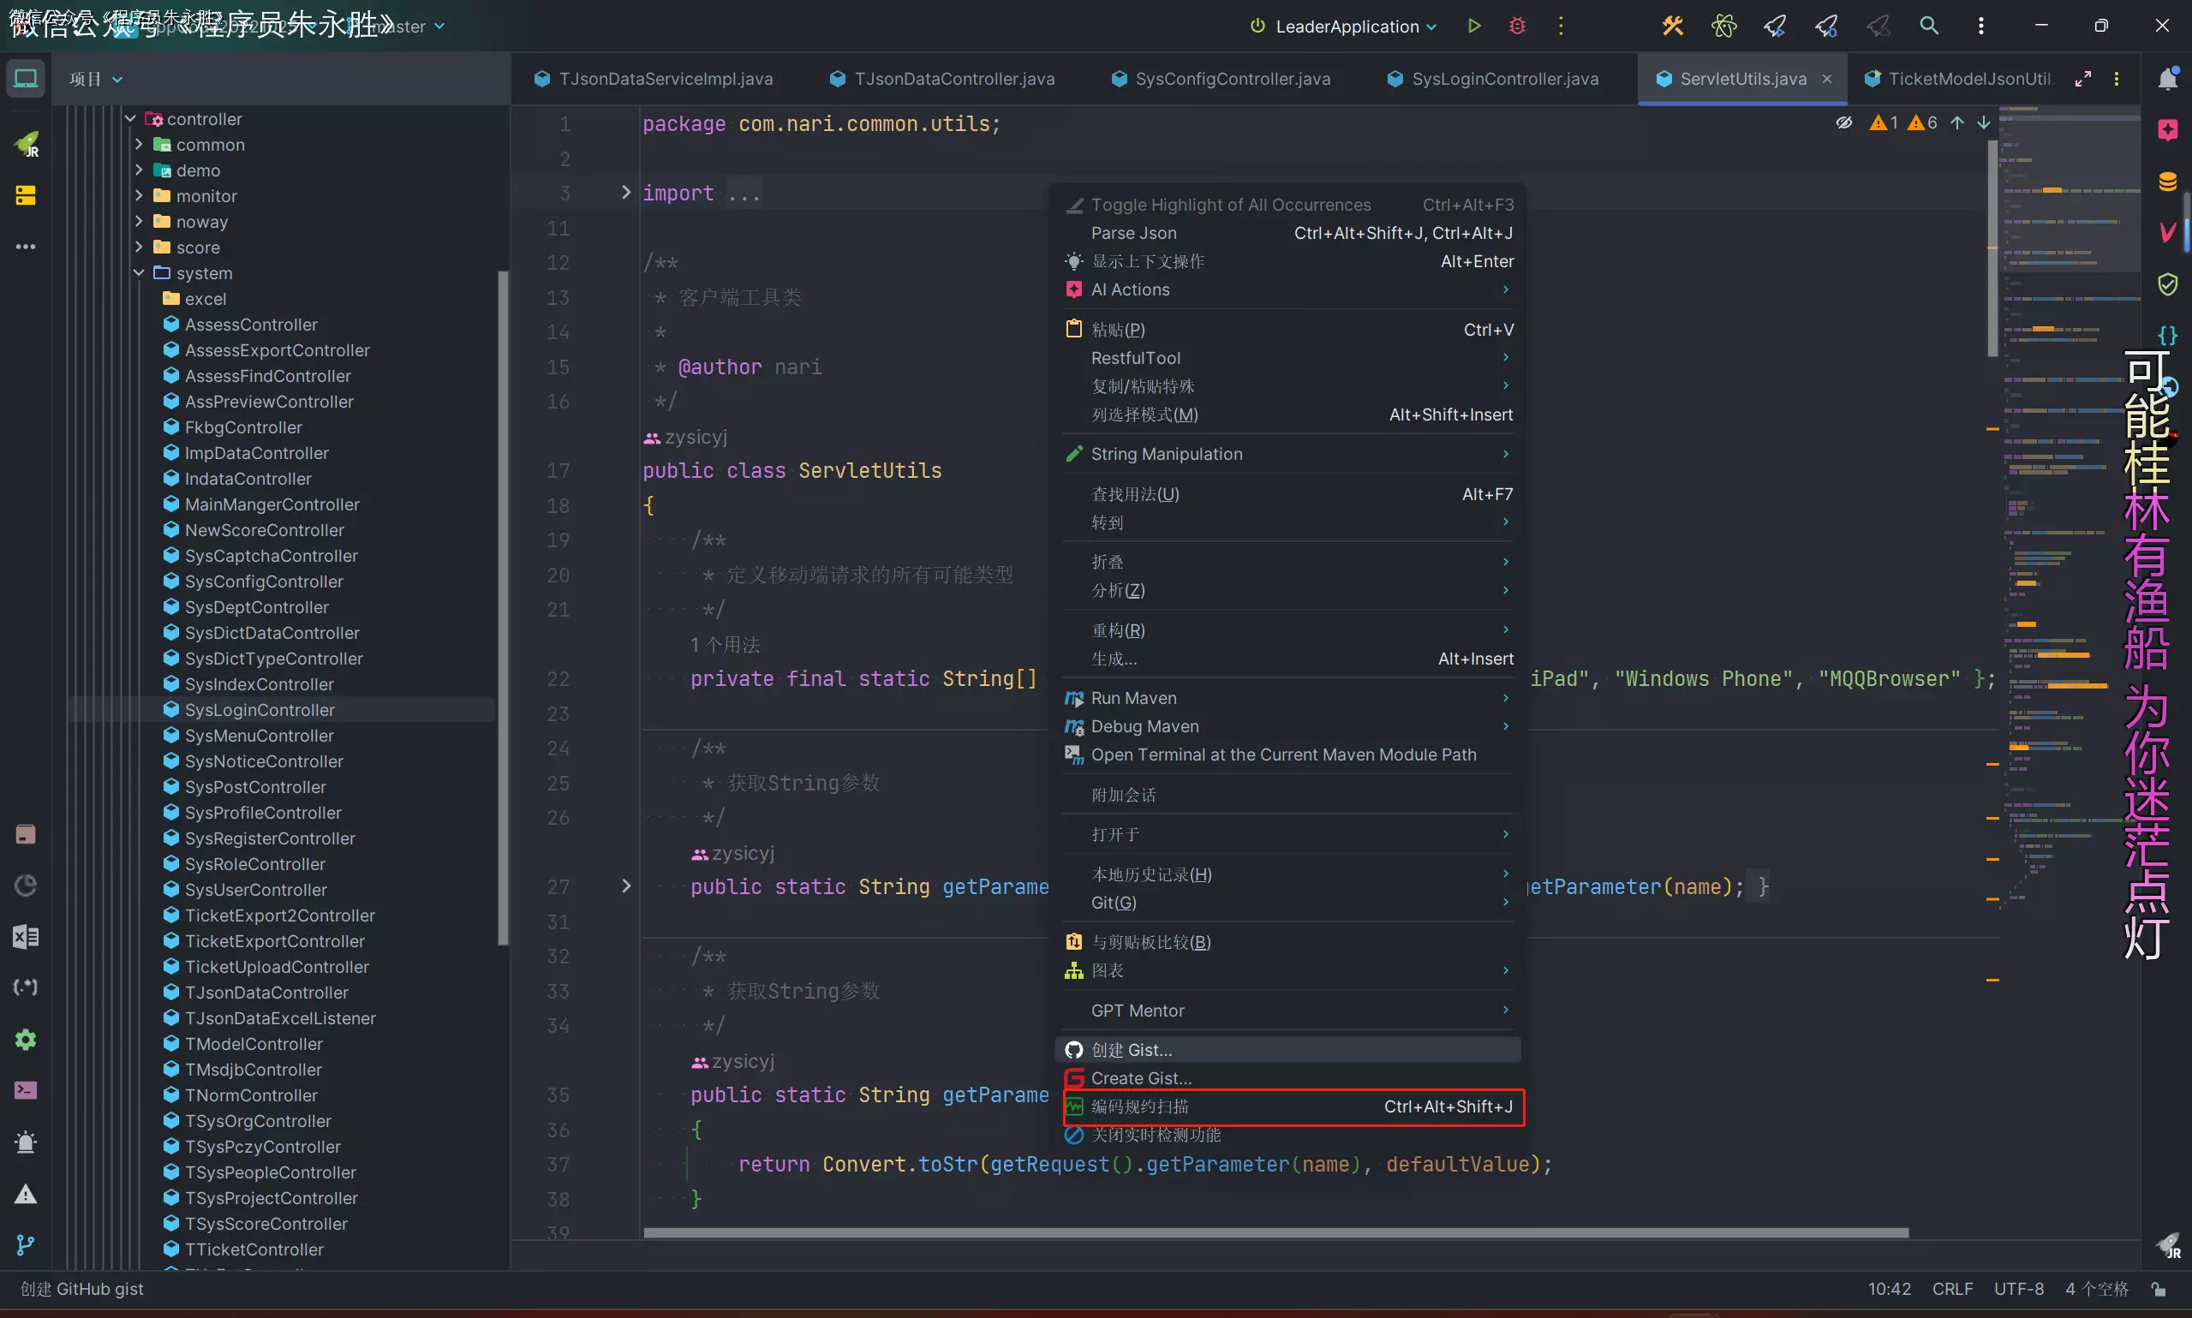Screen dimensions: 2192x1318
Task: Switch to SysConfigController.java tab
Action: point(1232,79)
